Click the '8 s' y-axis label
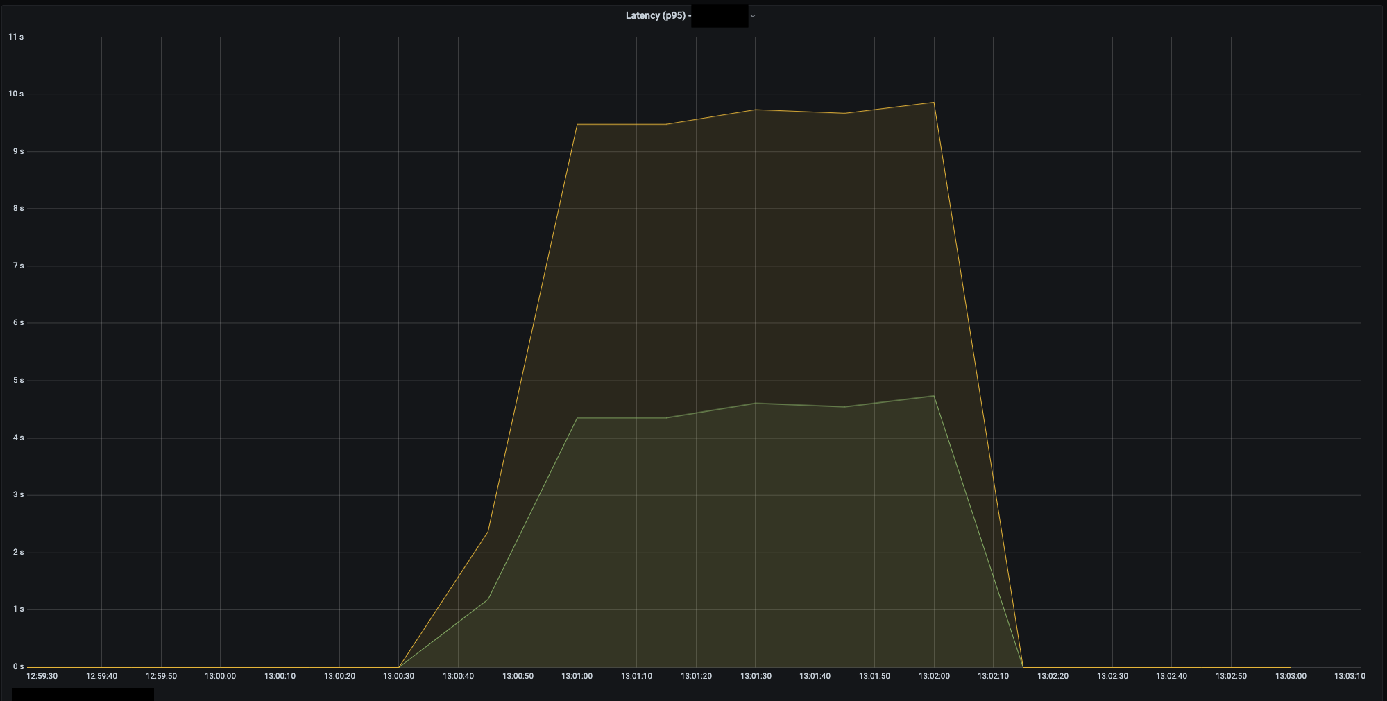This screenshot has height=701, width=1387. tap(18, 208)
